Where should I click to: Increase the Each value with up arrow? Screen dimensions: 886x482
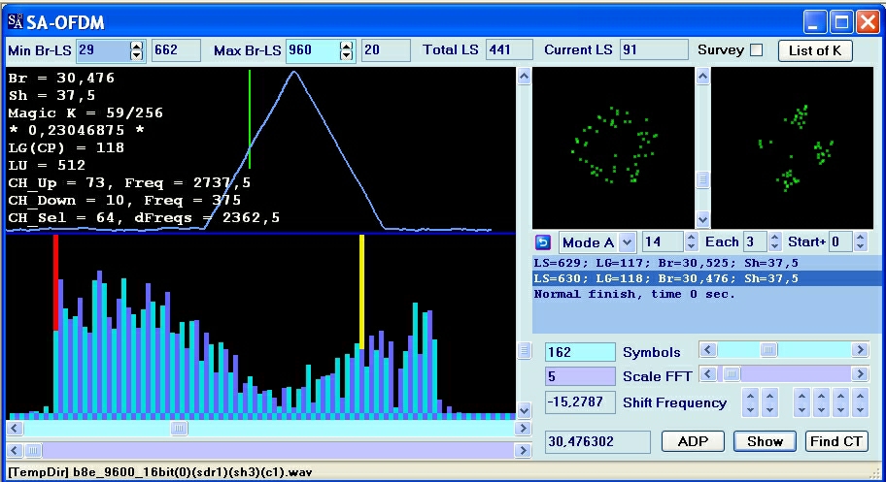point(775,238)
